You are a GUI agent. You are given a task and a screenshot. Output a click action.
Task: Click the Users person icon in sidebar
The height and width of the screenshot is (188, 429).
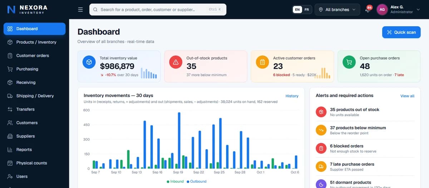coord(10,177)
